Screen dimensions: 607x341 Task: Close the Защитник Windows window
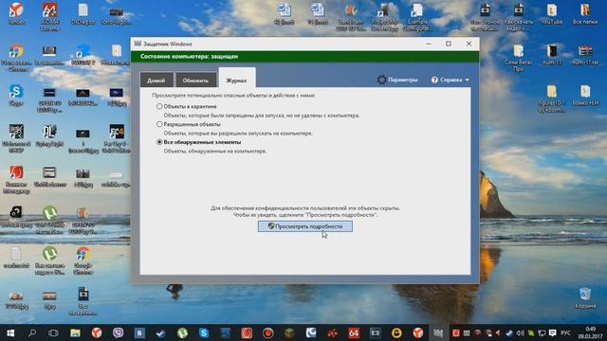point(469,44)
